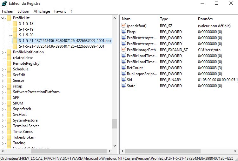
Task: Click the State DWORD value icon
Action: coord(124,86)
